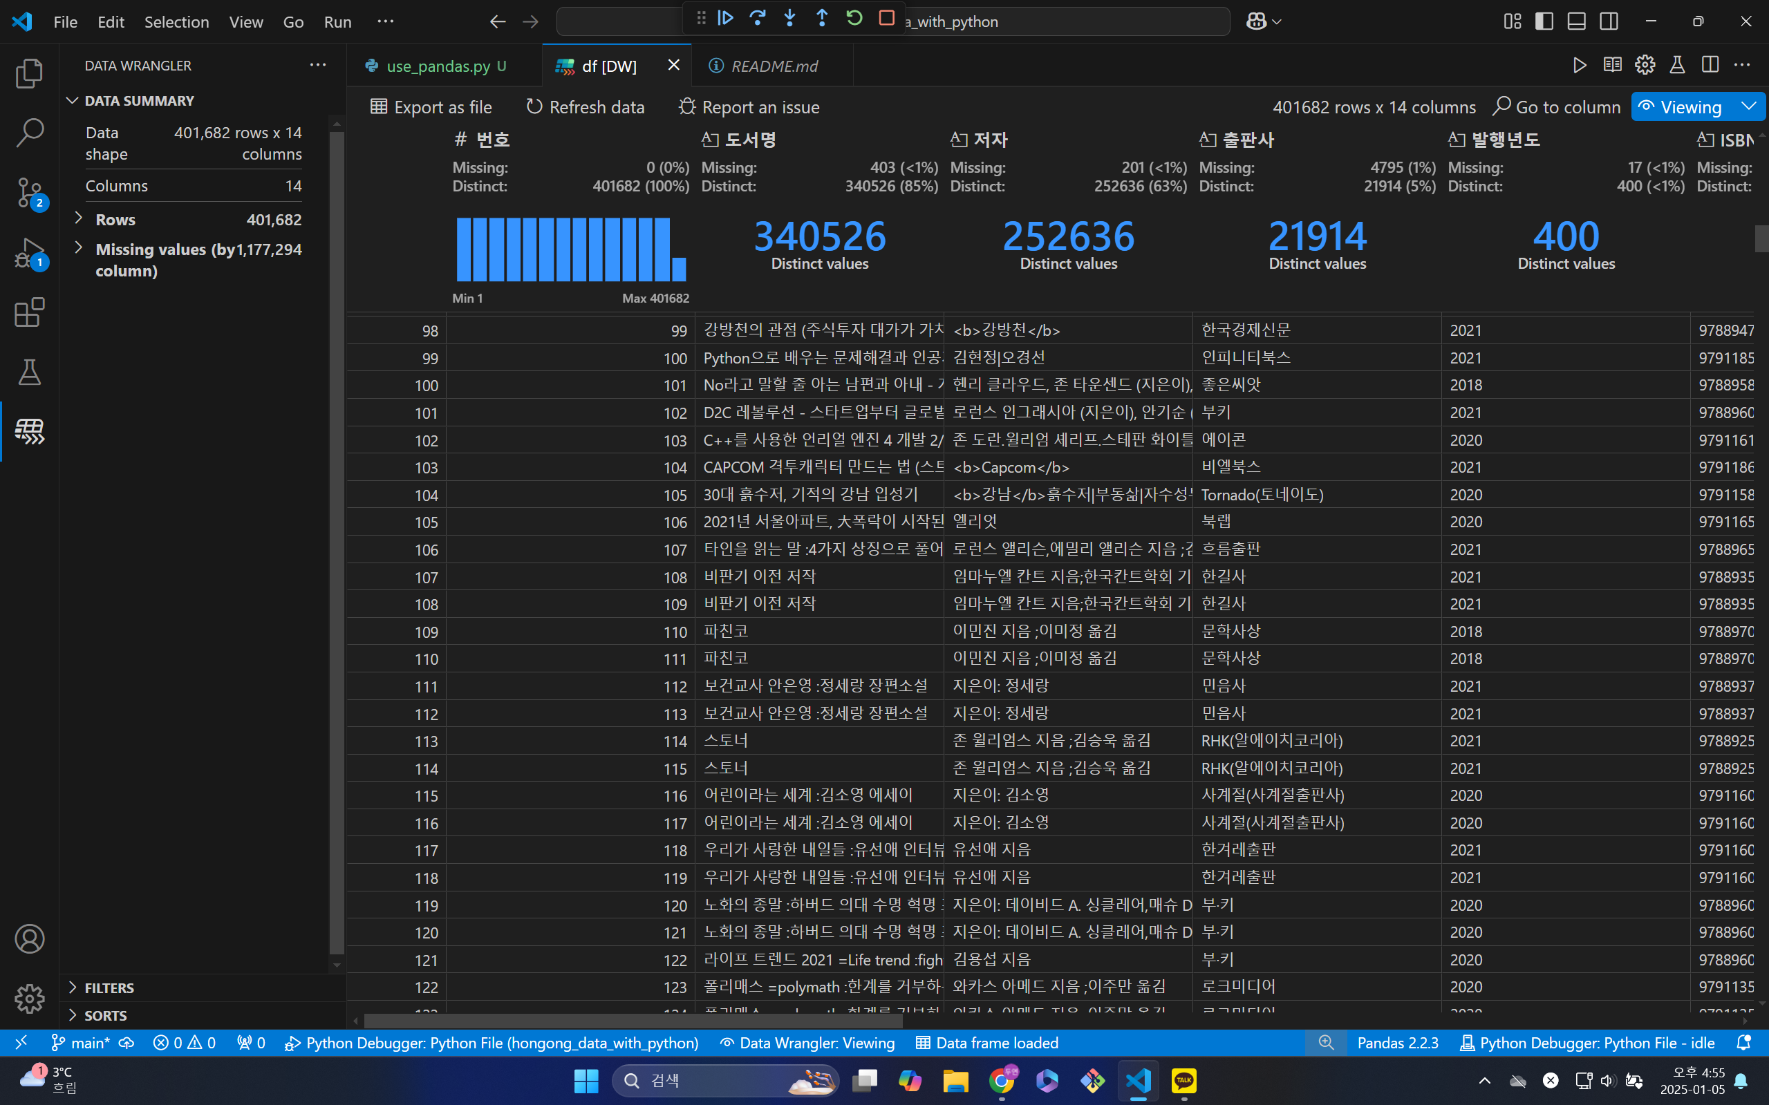Stop the debugging session
This screenshot has width=1769, height=1105.
887,18
